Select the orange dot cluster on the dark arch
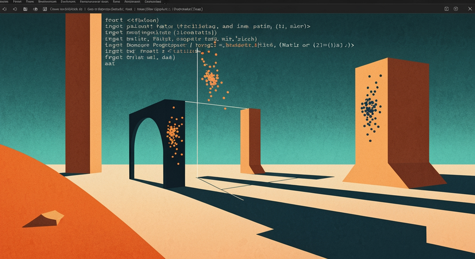This screenshot has width=475, height=259. [174, 136]
